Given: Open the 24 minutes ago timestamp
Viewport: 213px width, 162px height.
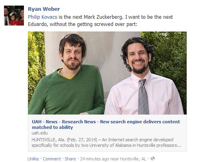Looking at the screenshot, I should (x=95, y=159).
